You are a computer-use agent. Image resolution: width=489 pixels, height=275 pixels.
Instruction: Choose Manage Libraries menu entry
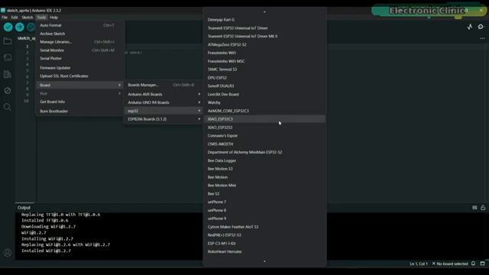click(x=79, y=42)
